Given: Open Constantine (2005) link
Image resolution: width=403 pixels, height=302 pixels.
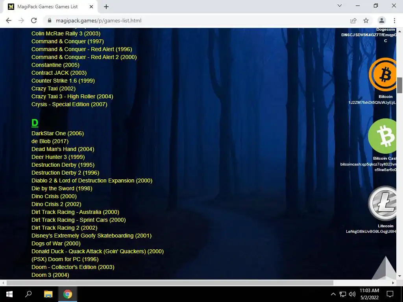Looking at the screenshot, I should (55, 65).
